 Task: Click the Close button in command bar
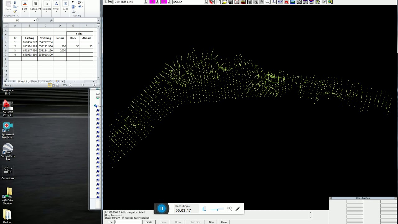(x=224, y=222)
